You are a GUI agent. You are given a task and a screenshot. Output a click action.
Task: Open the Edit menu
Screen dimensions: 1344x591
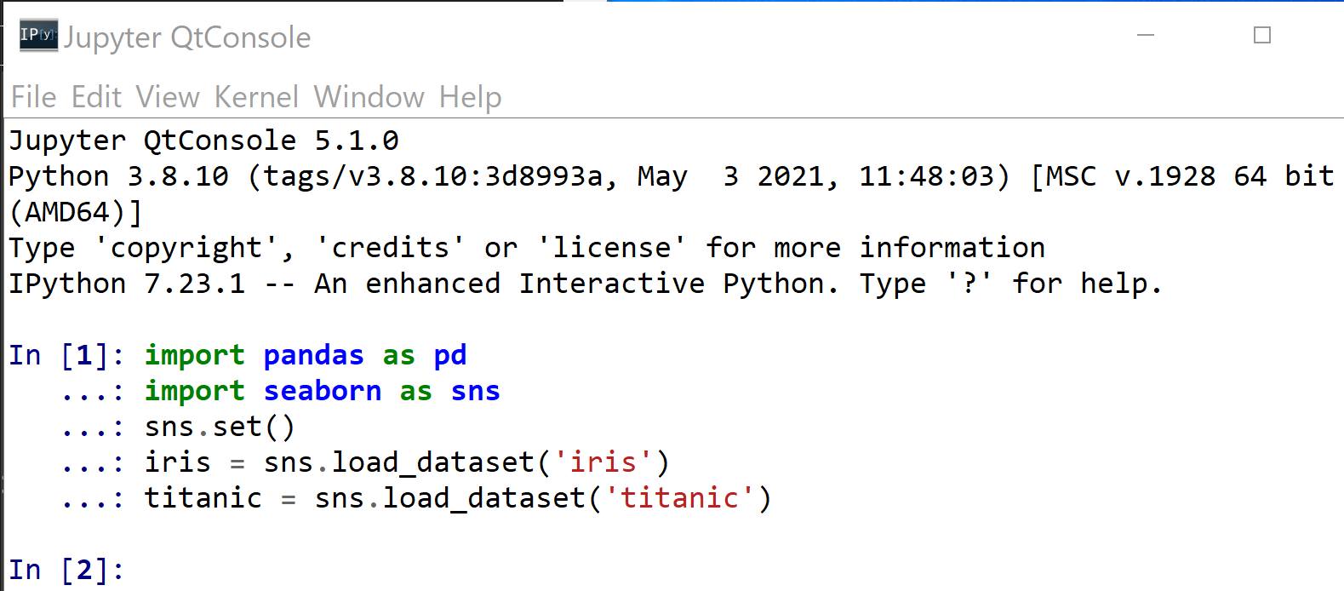(96, 97)
